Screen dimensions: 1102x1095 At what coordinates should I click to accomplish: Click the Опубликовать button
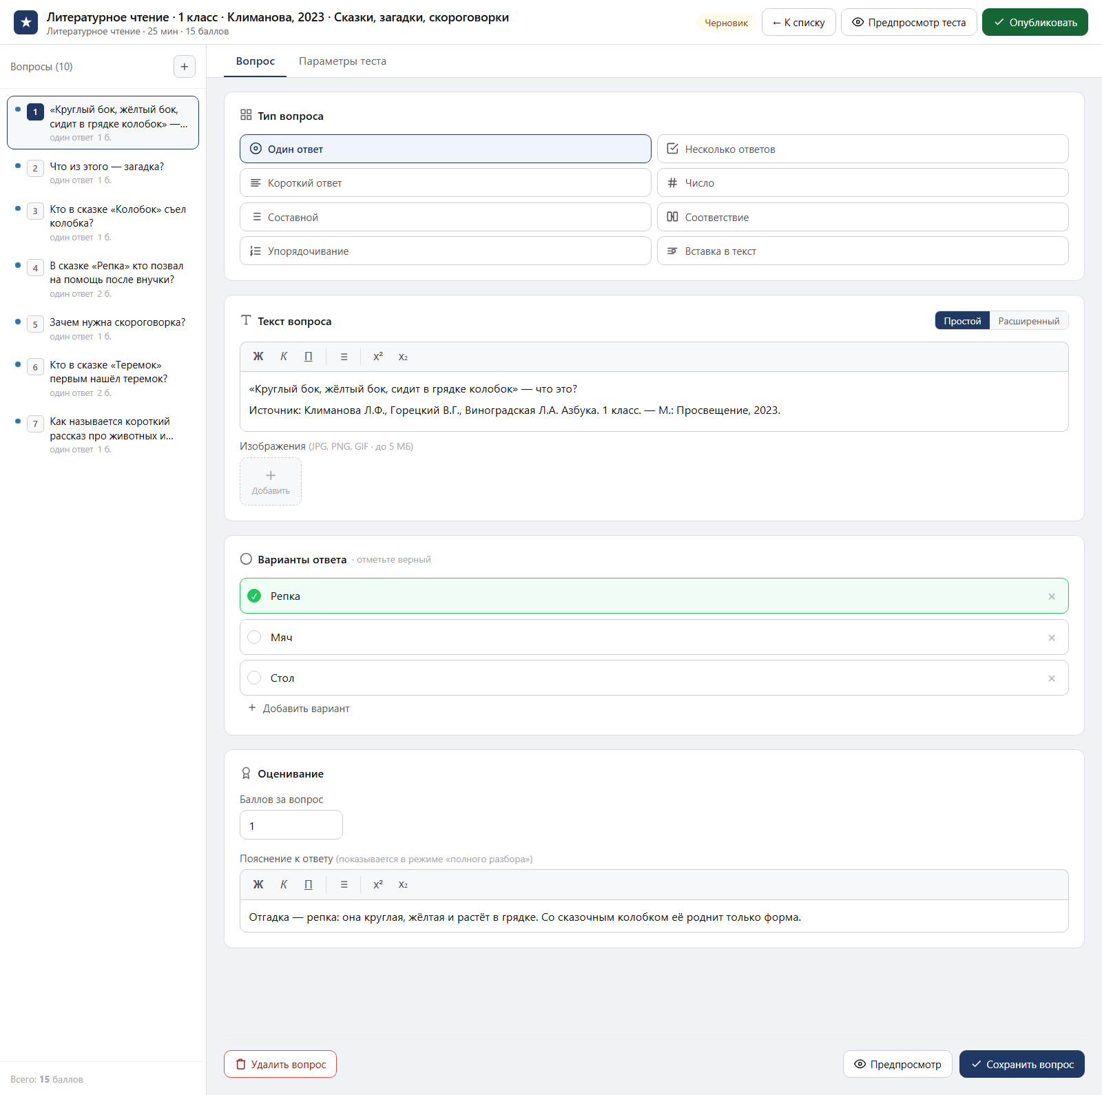pos(1035,22)
